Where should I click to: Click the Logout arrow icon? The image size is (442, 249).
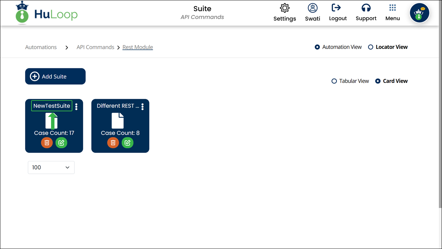tap(336, 7)
